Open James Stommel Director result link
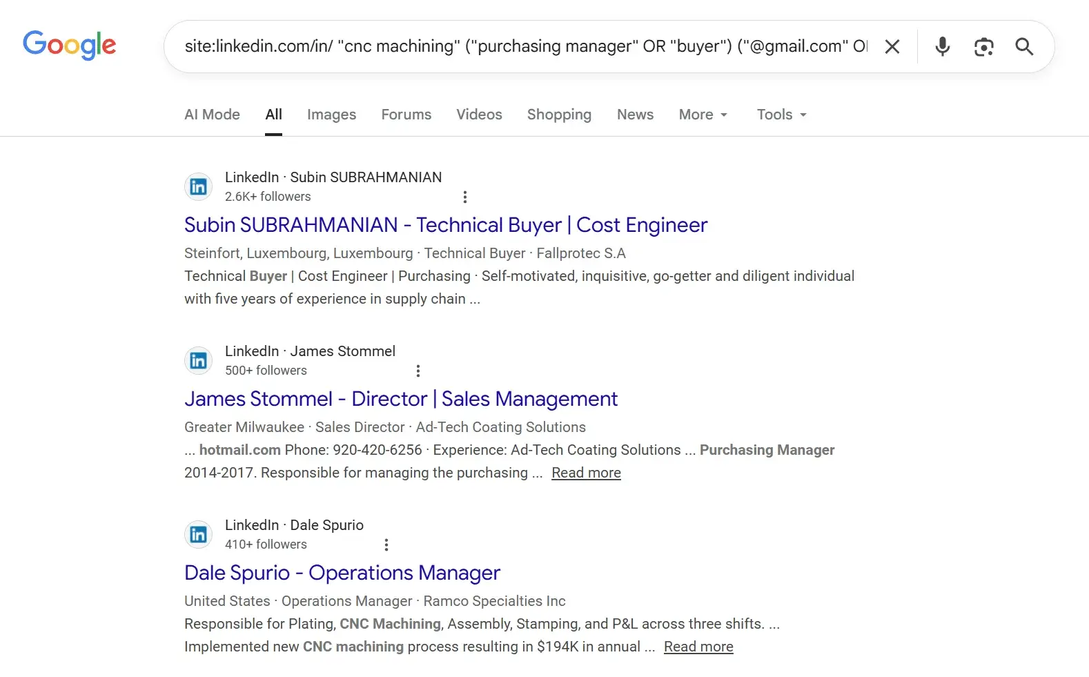1089x677 pixels. coord(400,399)
